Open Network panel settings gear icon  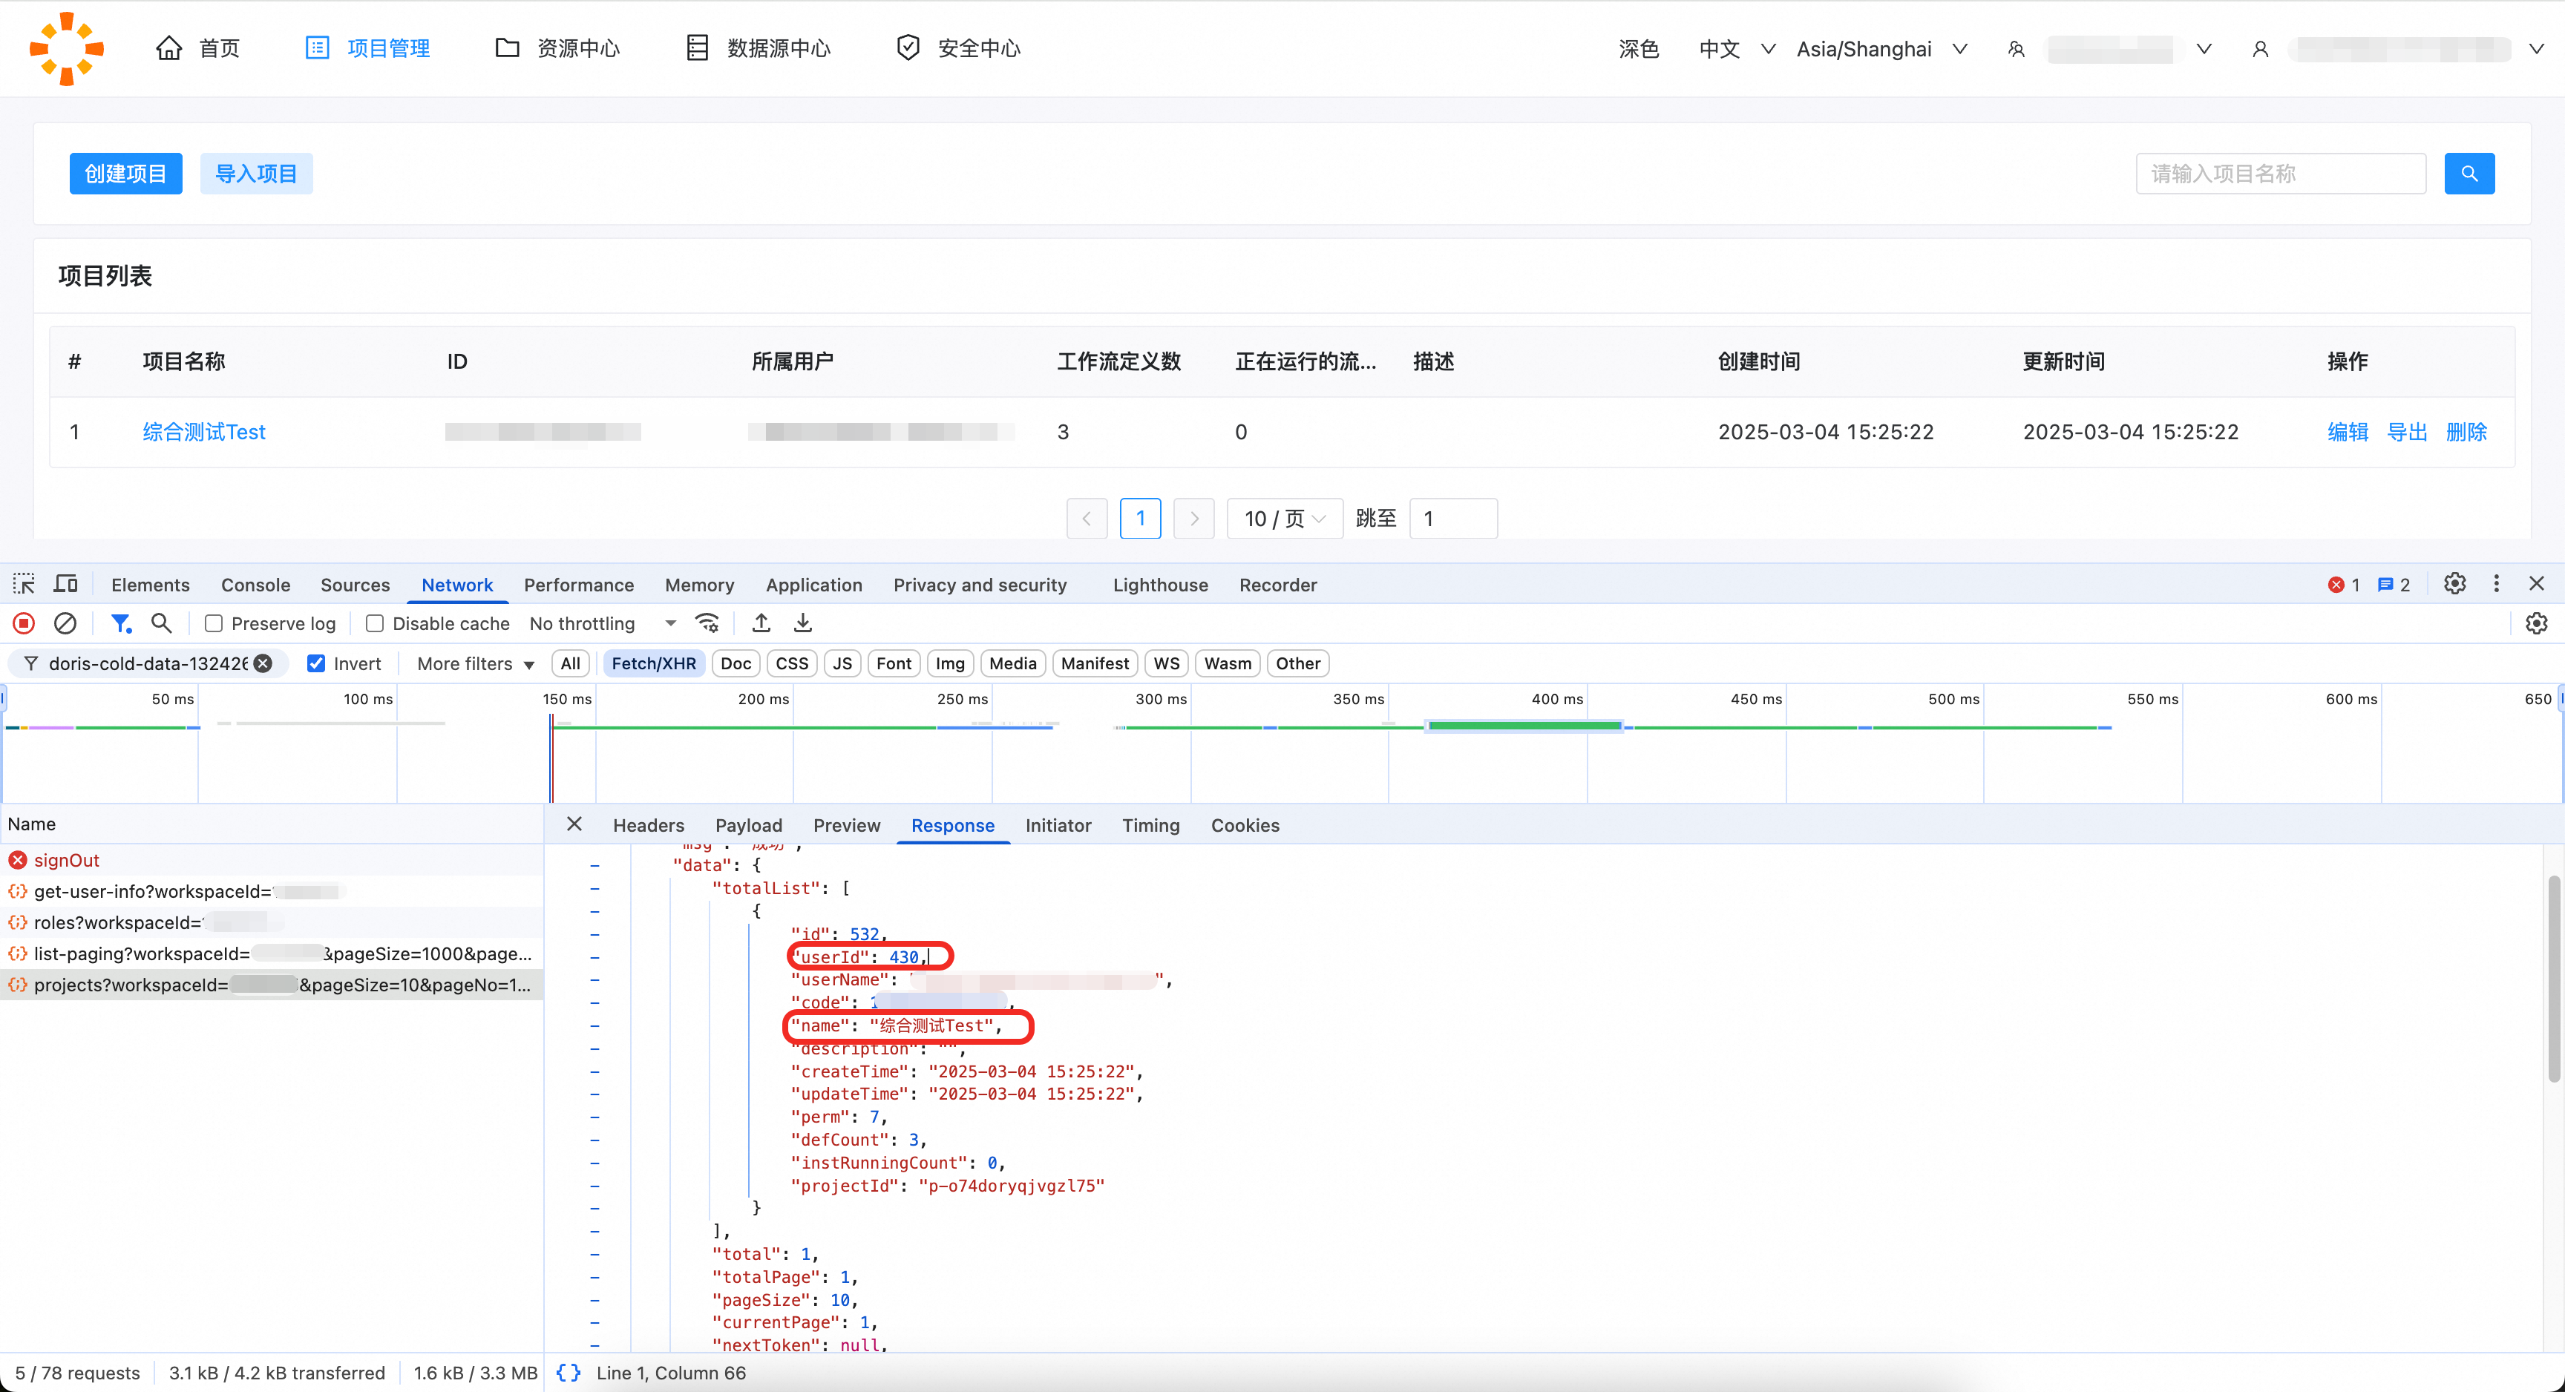pos(2536,623)
